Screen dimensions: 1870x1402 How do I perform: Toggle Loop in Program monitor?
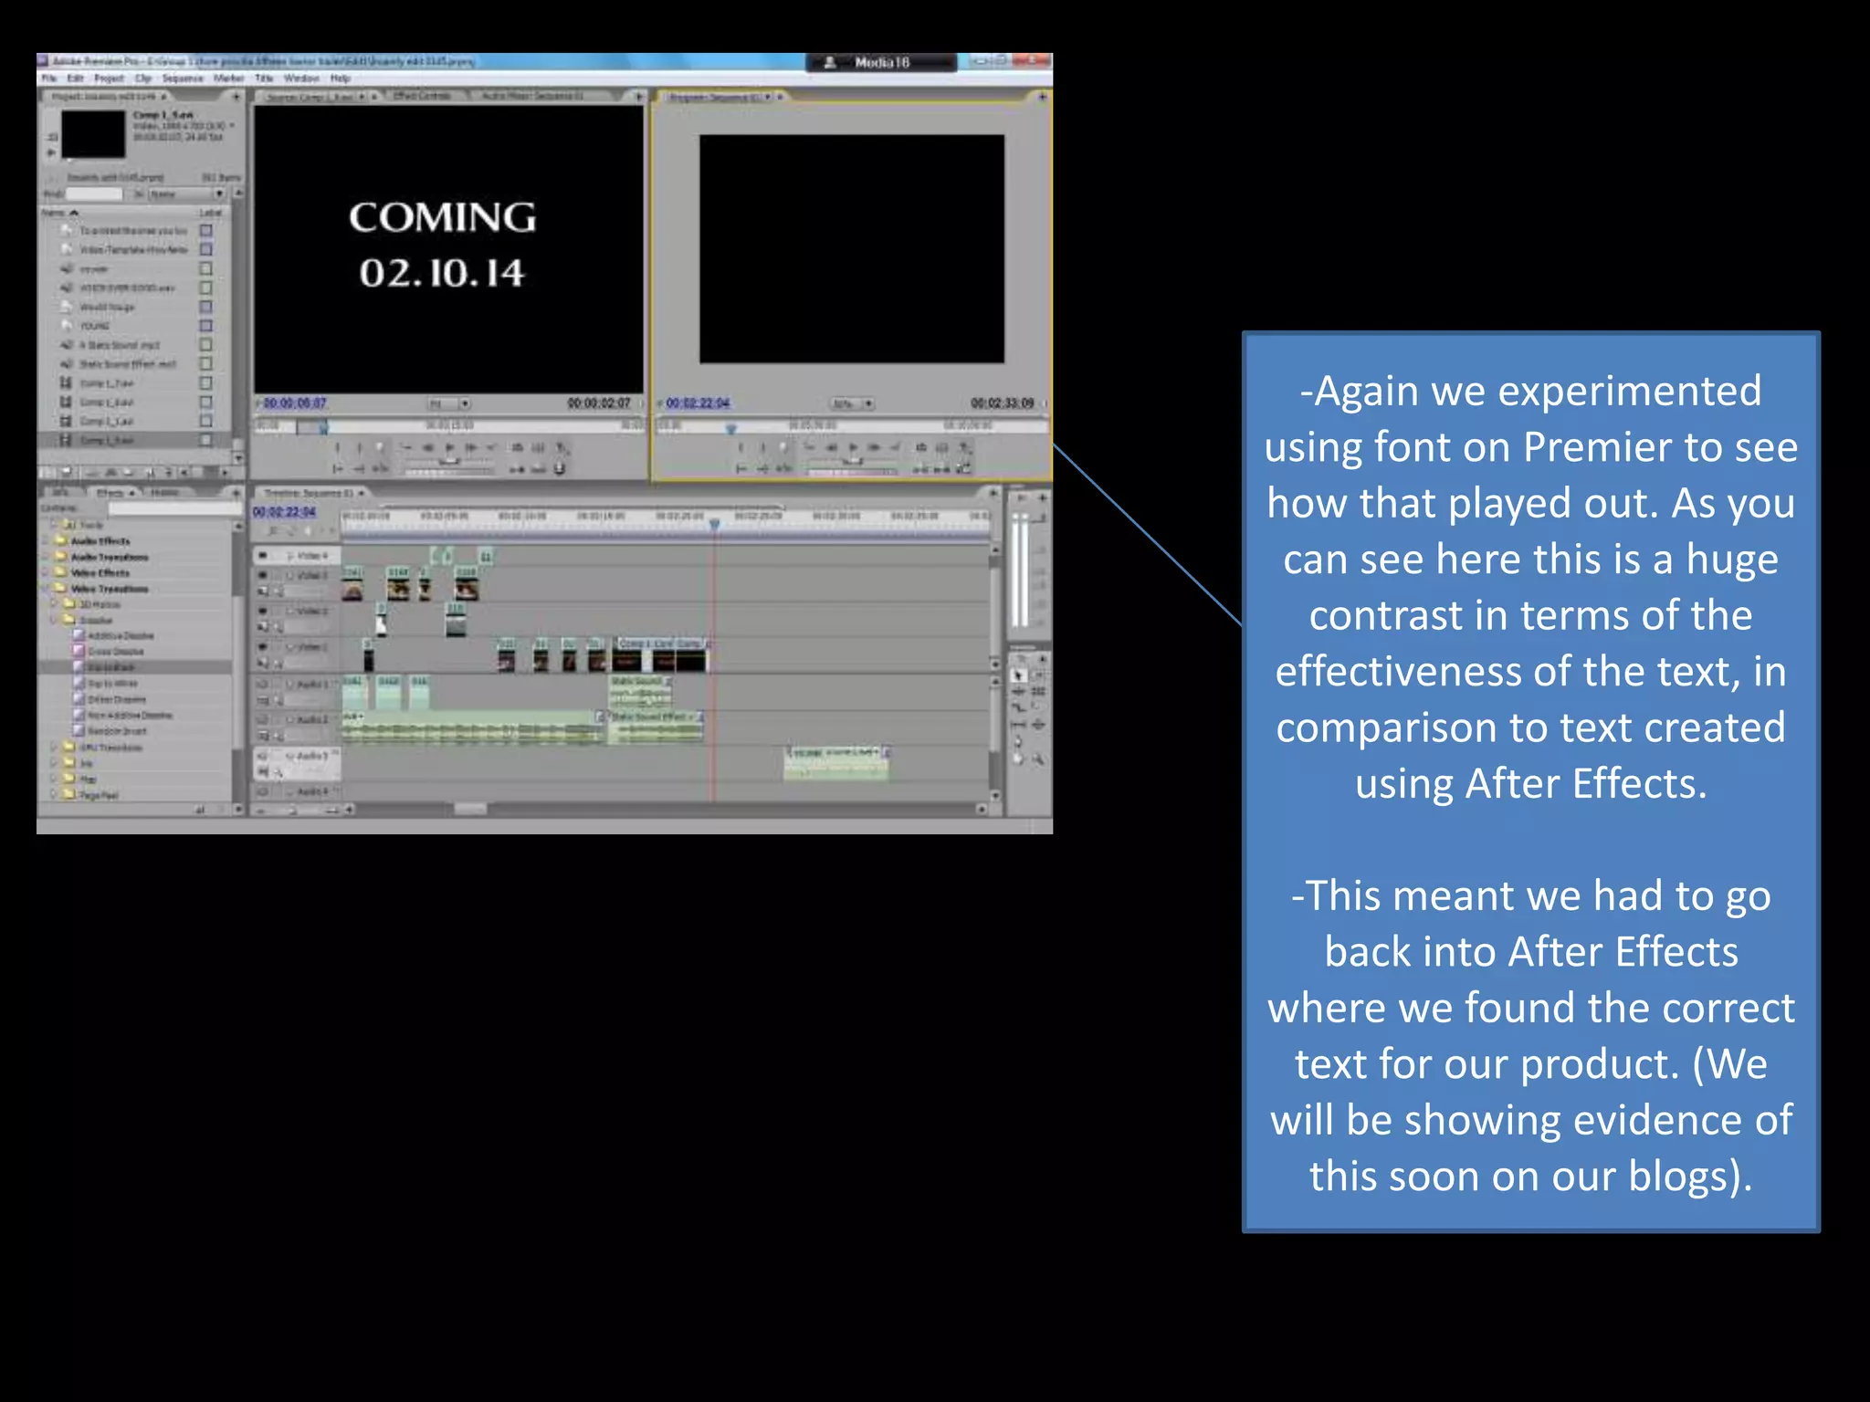point(920,447)
